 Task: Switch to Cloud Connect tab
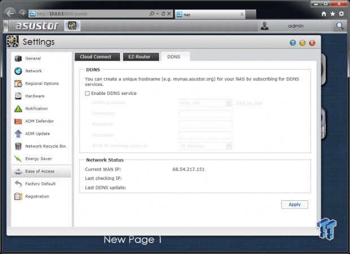coord(97,57)
